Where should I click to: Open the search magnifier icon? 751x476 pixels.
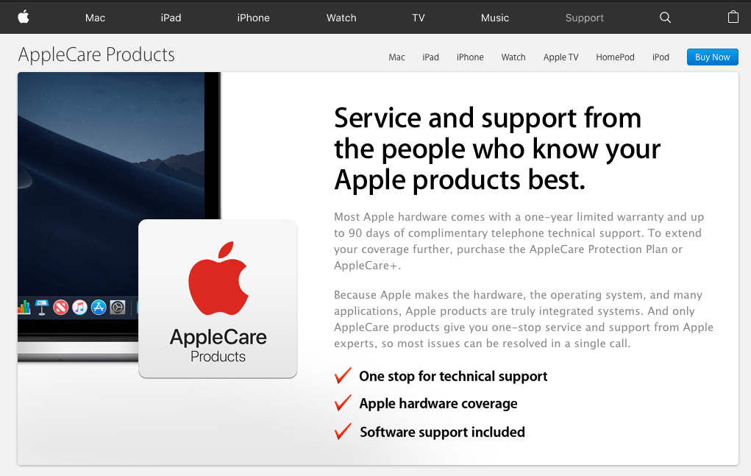tap(665, 18)
